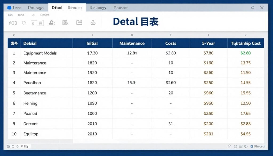Screen dimensions: 273x156
Task: Select the Dfool tab
Action: [x=57, y=8]
